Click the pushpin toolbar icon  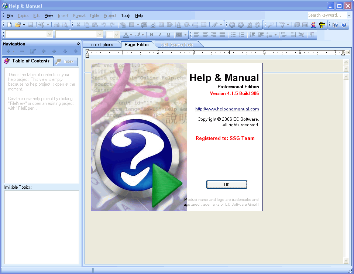click(x=215, y=25)
